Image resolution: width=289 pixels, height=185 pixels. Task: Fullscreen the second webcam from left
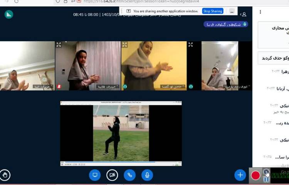pos(59,45)
